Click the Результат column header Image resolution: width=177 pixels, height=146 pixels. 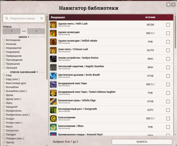pyautogui.click(x=58, y=18)
